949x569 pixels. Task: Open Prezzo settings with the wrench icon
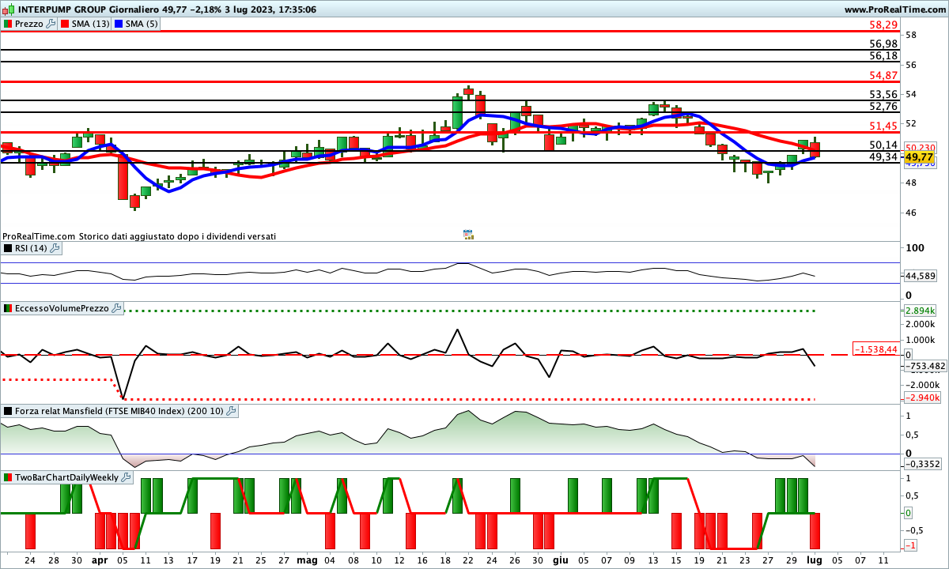click(51, 24)
